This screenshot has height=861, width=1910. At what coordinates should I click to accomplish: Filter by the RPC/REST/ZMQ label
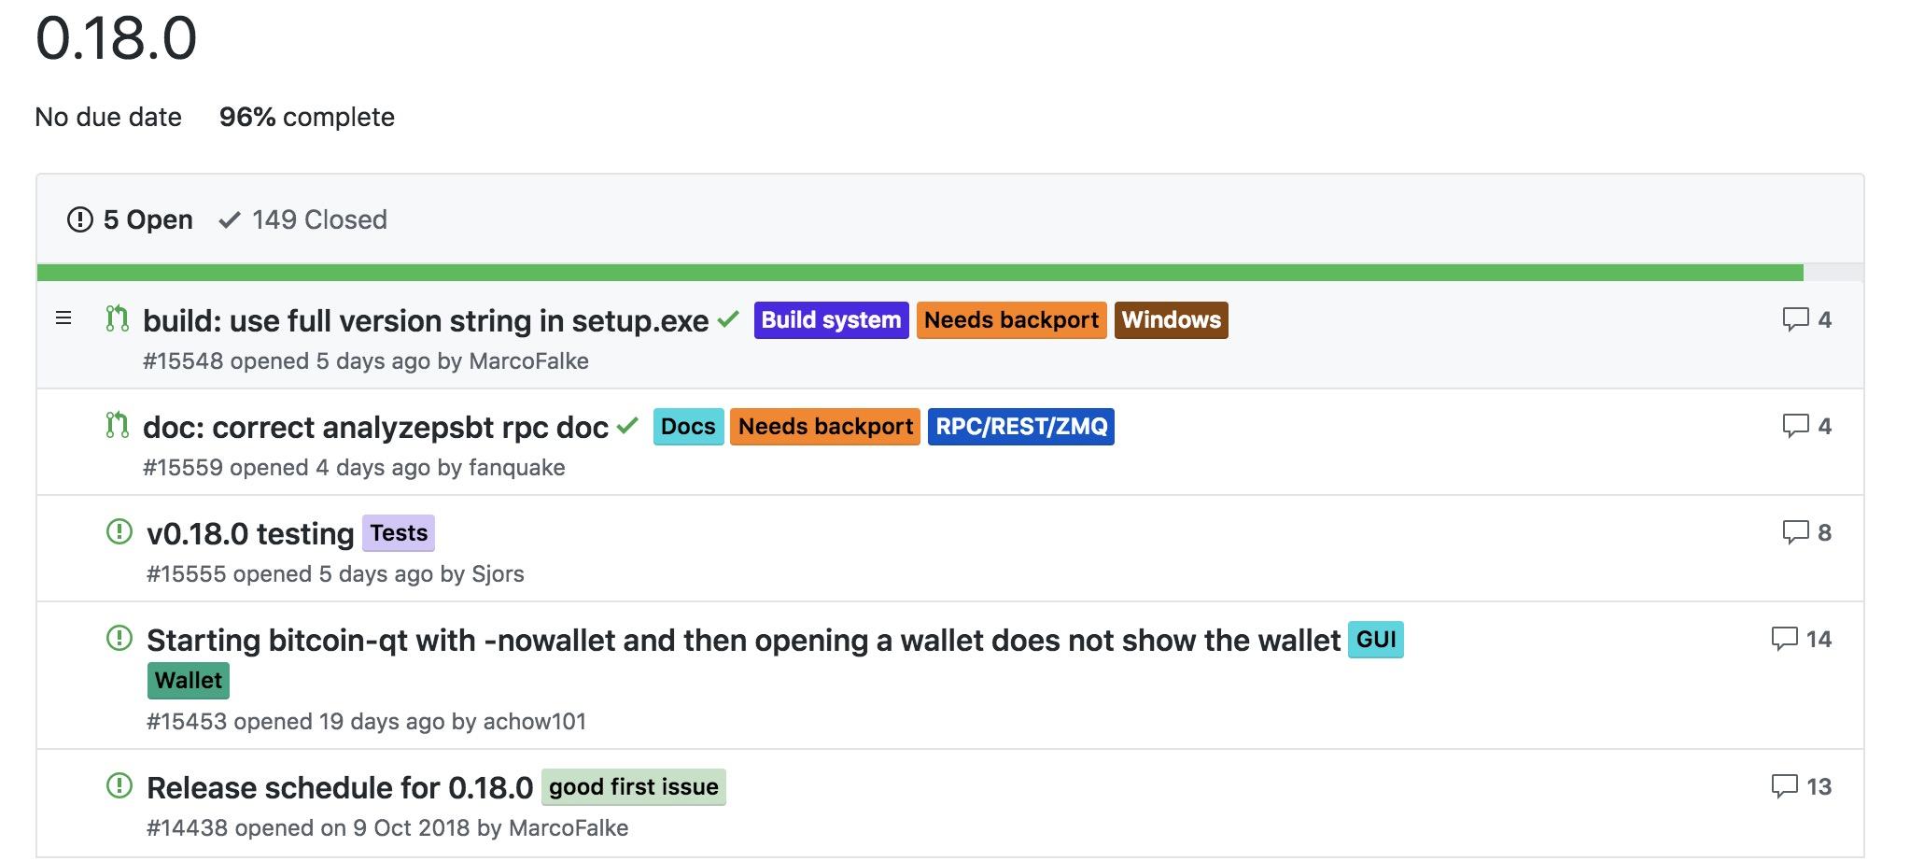[x=1021, y=427]
